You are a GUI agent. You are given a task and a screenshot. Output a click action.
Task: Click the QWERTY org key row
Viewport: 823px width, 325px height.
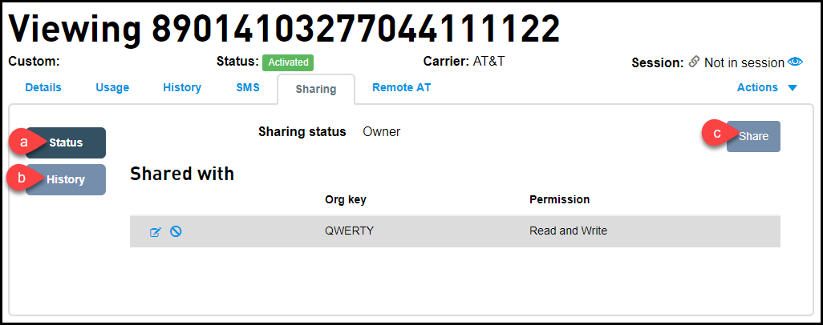coord(455,231)
